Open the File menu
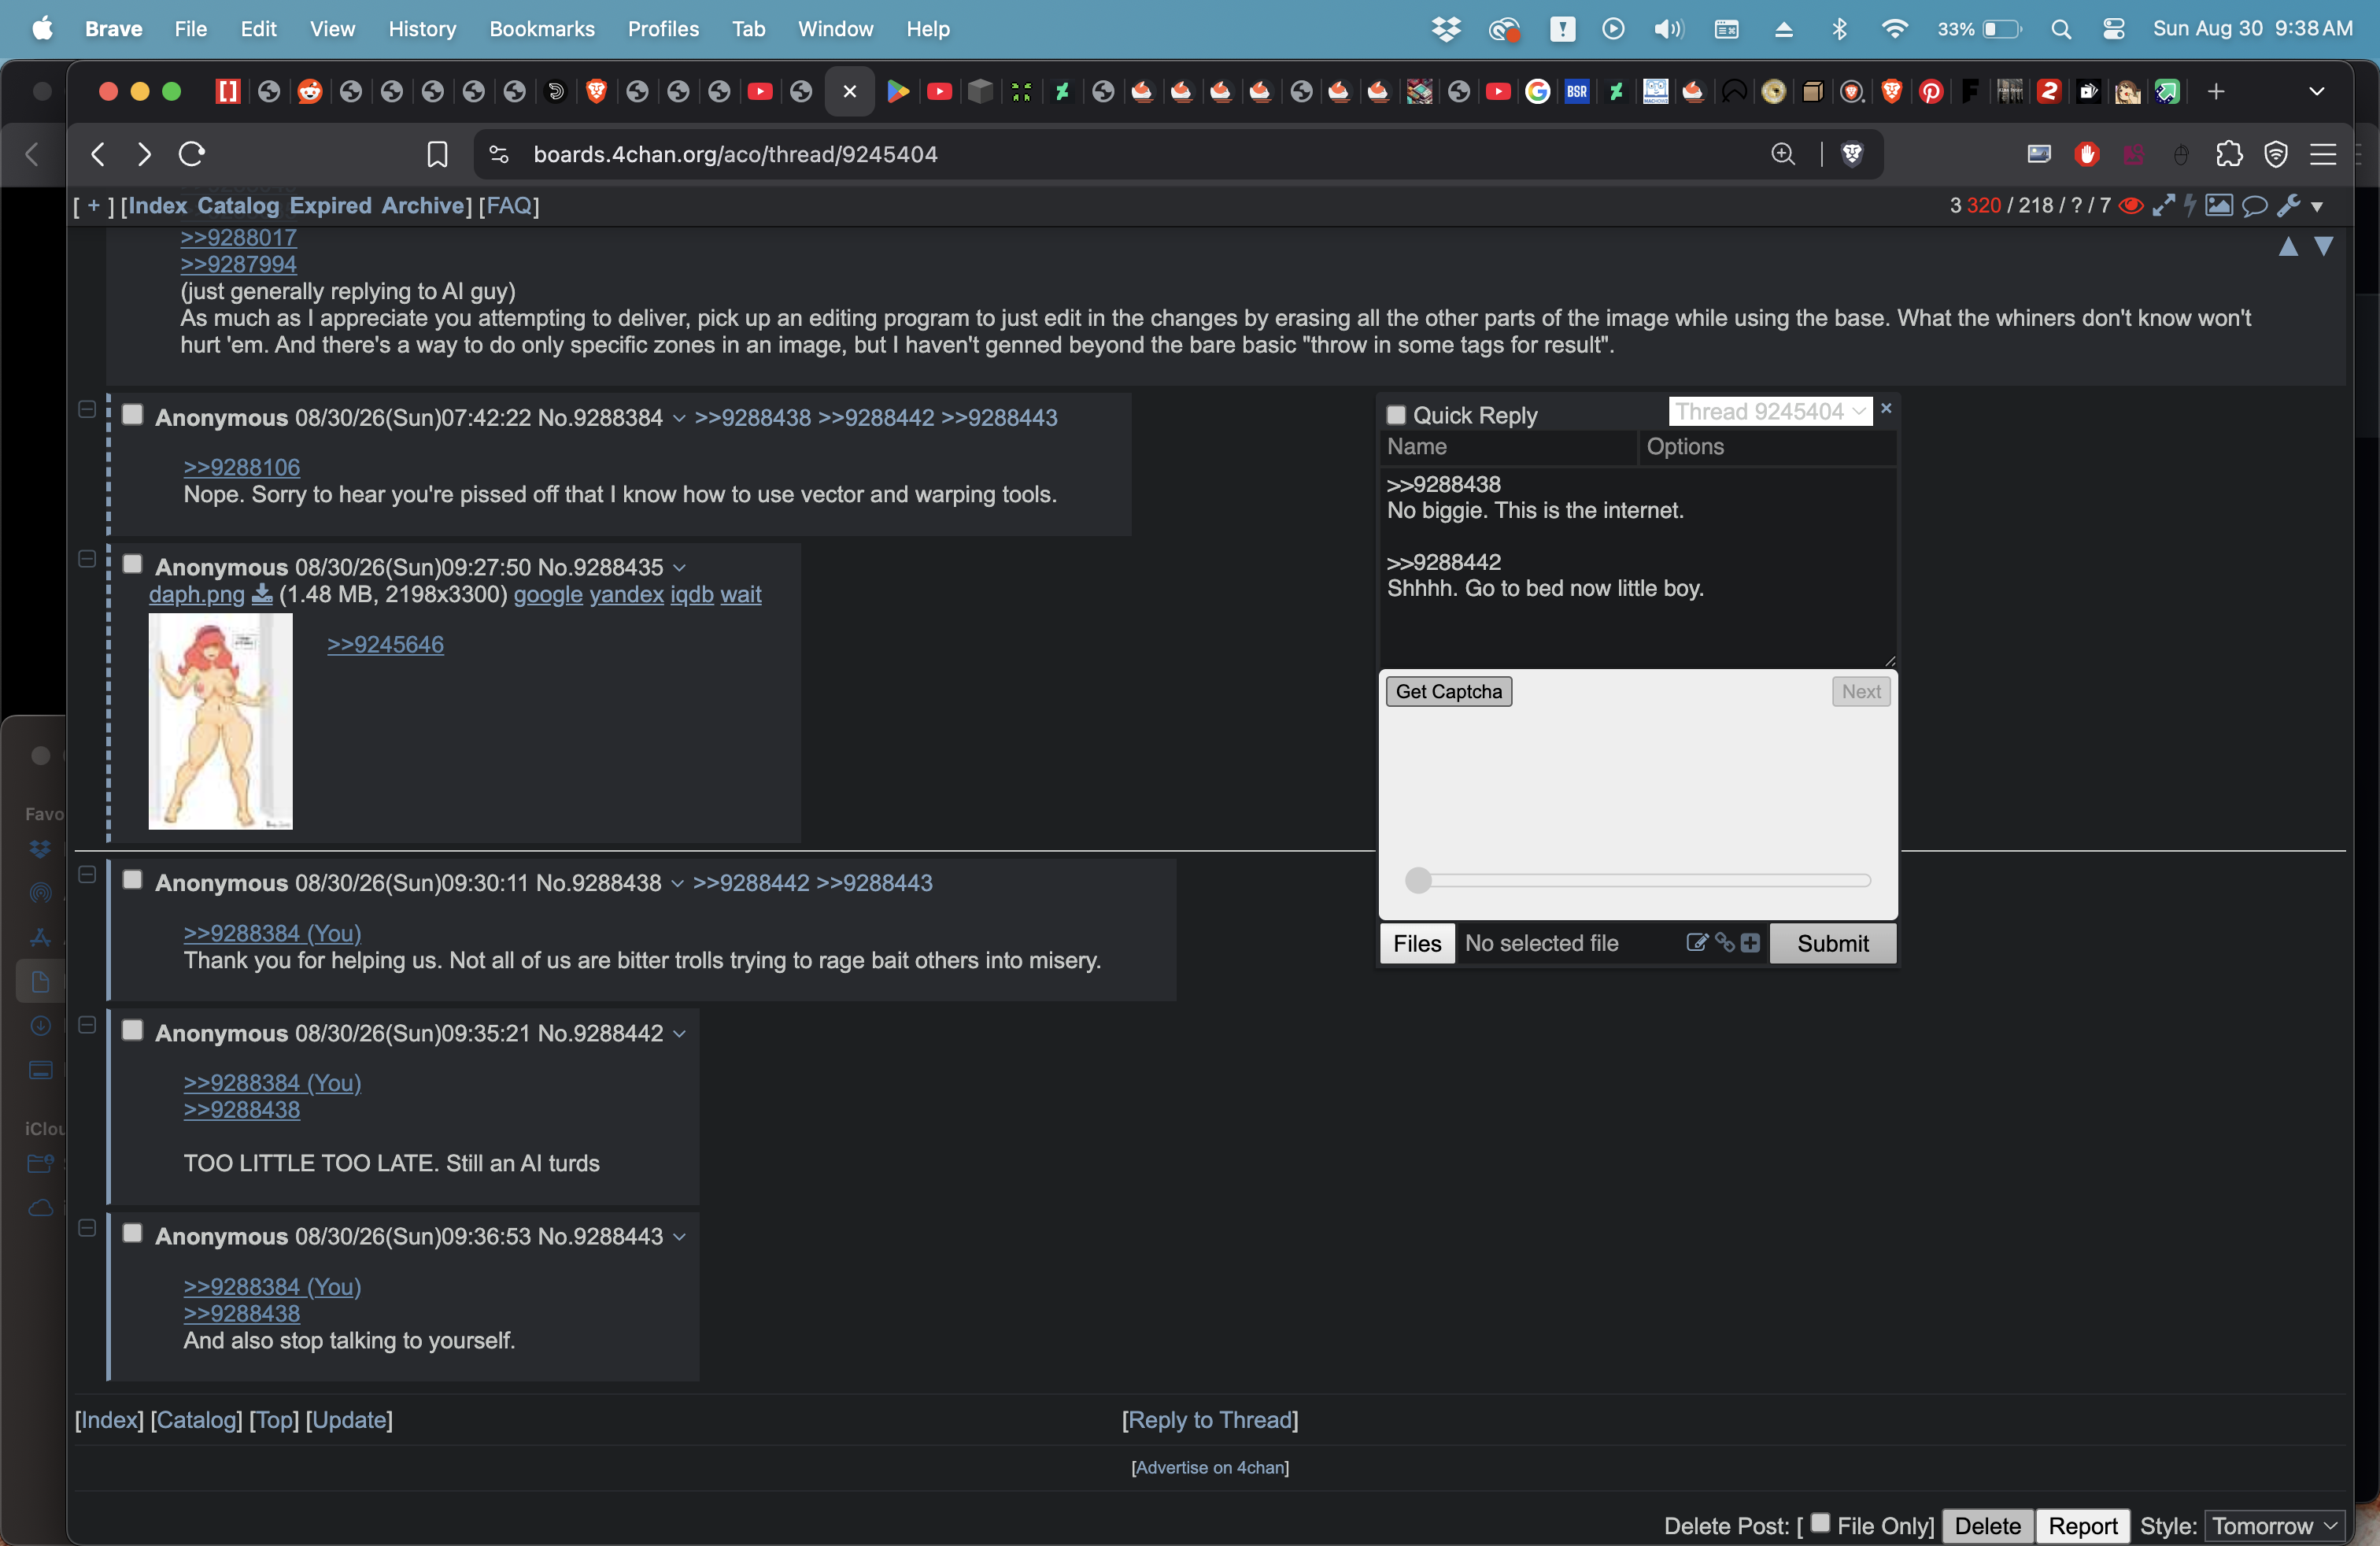 pos(190,29)
